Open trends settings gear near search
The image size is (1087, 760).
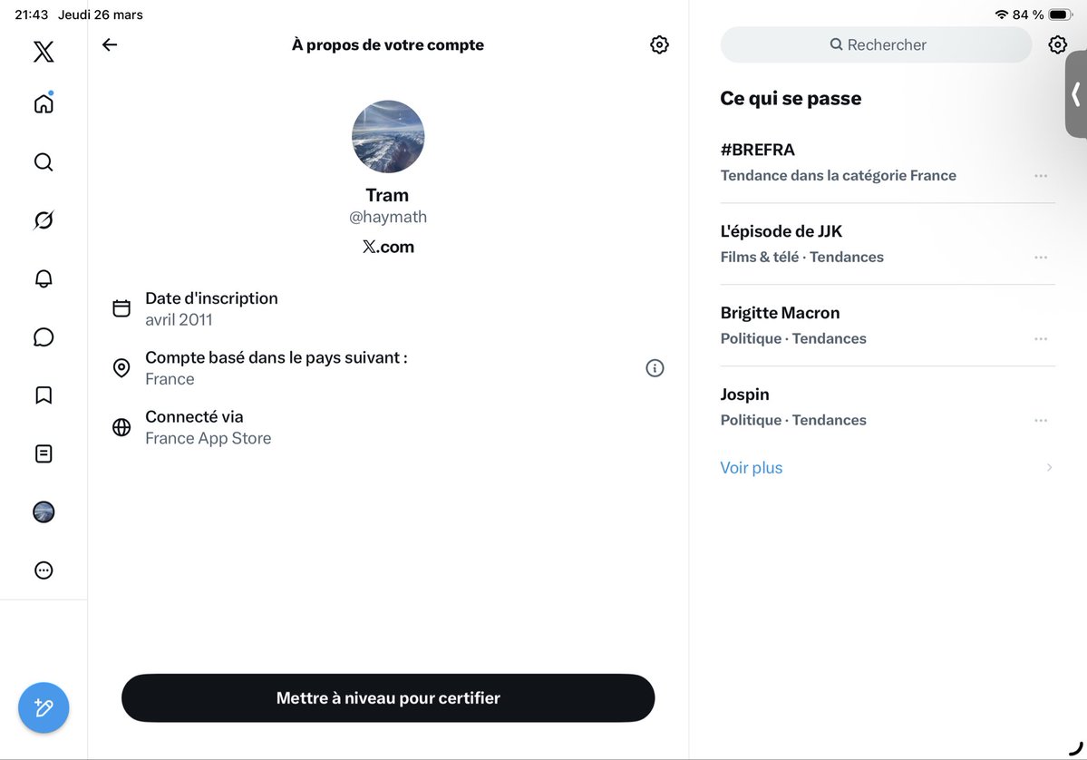(x=1057, y=44)
